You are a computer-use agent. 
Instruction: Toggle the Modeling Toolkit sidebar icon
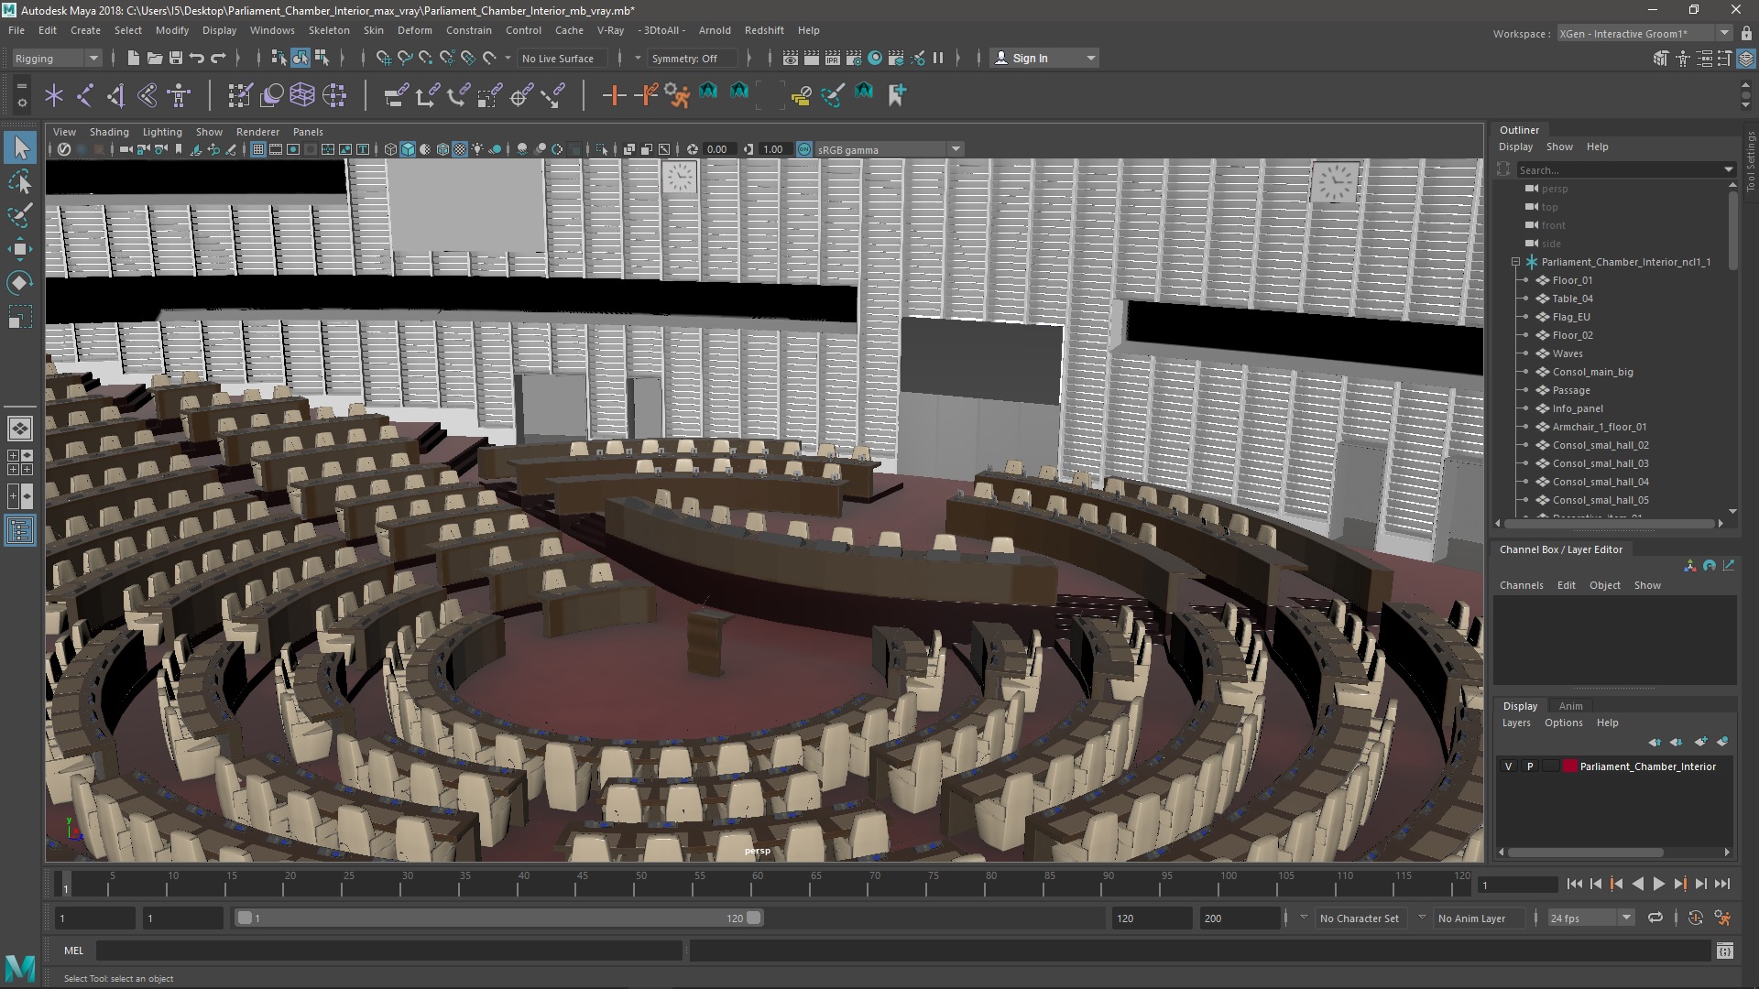tap(1661, 59)
